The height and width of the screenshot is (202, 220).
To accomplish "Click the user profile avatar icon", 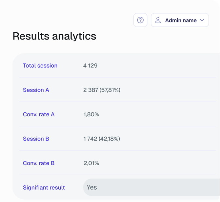I will [158, 20].
